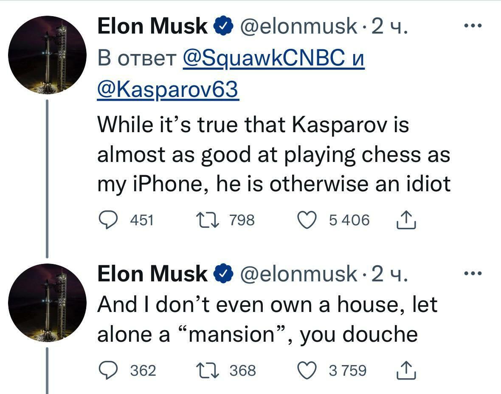The image size is (501, 394).
Task: Open the @Kasparov63 profile link
Action: [x=168, y=90]
